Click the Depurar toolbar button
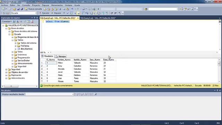Image resolution: width=222 pixels, height=125 pixels. click(56, 13)
